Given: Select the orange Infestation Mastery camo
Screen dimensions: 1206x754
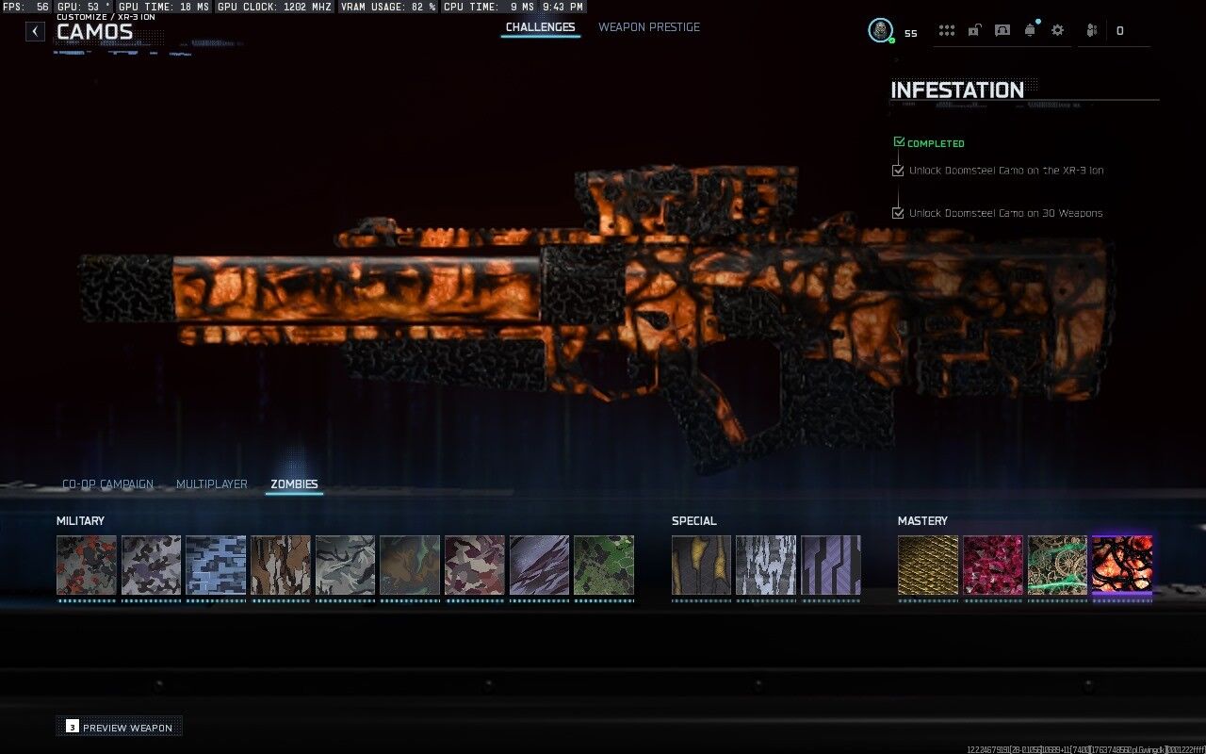Looking at the screenshot, I should point(1122,565).
